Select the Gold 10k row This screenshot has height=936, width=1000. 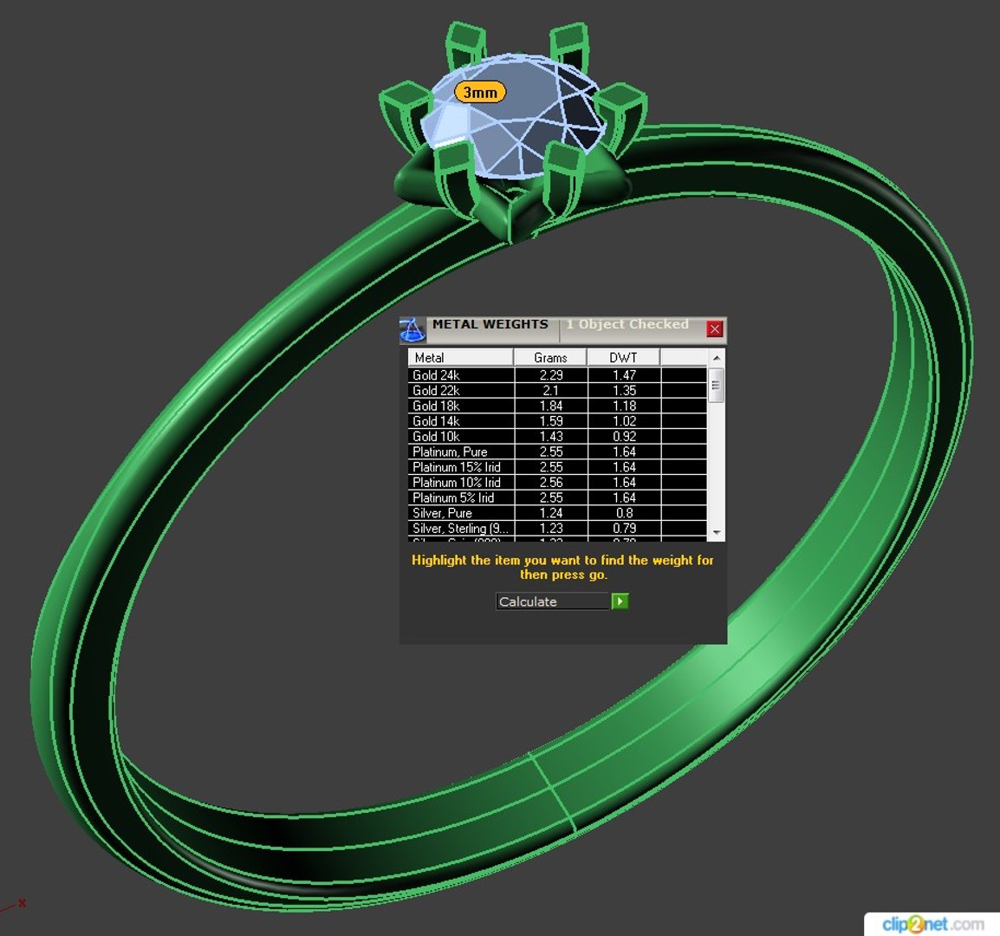pos(557,437)
